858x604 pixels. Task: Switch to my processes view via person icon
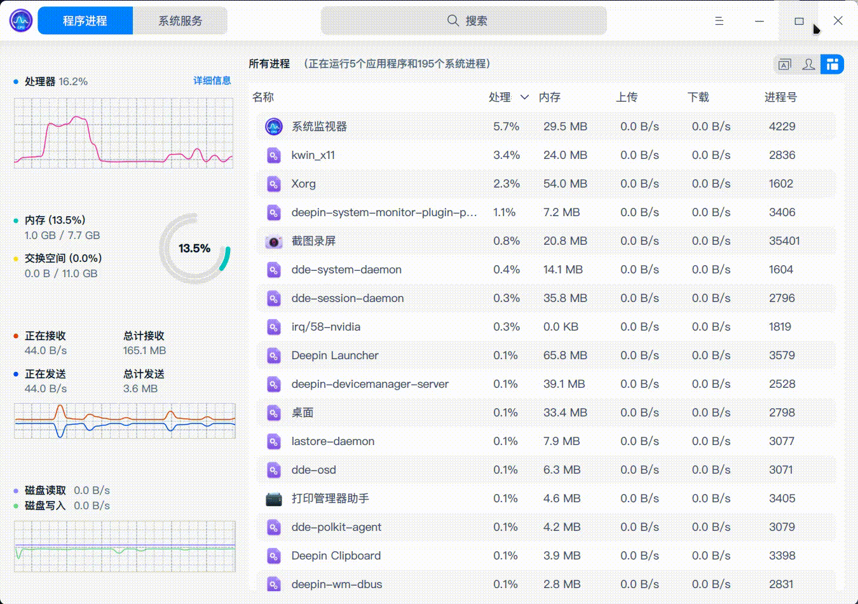point(808,64)
